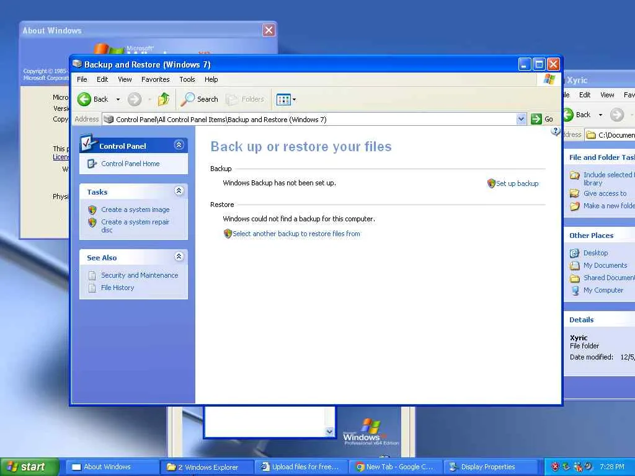This screenshot has height=476, width=635.
Task: Open the Help menu
Action: click(211, 79)
